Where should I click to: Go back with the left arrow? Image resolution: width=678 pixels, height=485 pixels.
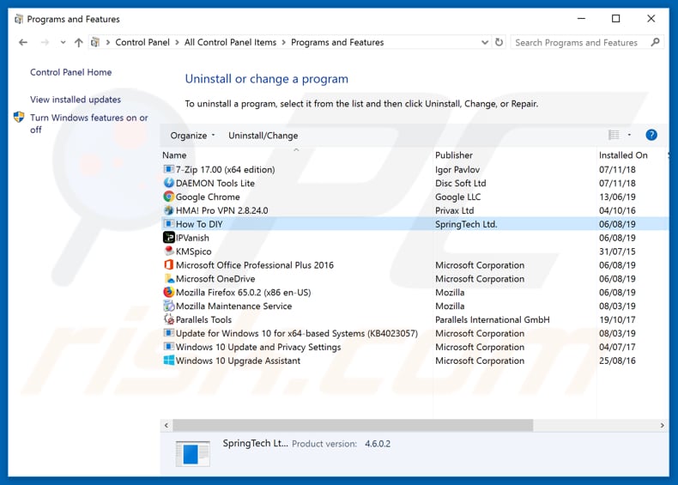point(23,42)
